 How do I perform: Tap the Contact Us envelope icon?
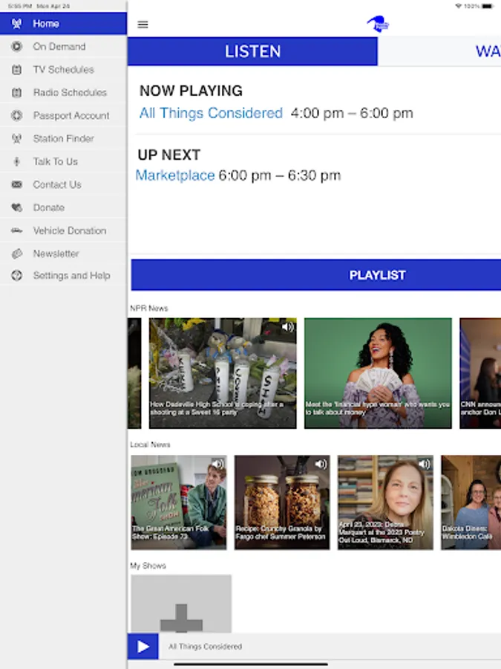16,185
